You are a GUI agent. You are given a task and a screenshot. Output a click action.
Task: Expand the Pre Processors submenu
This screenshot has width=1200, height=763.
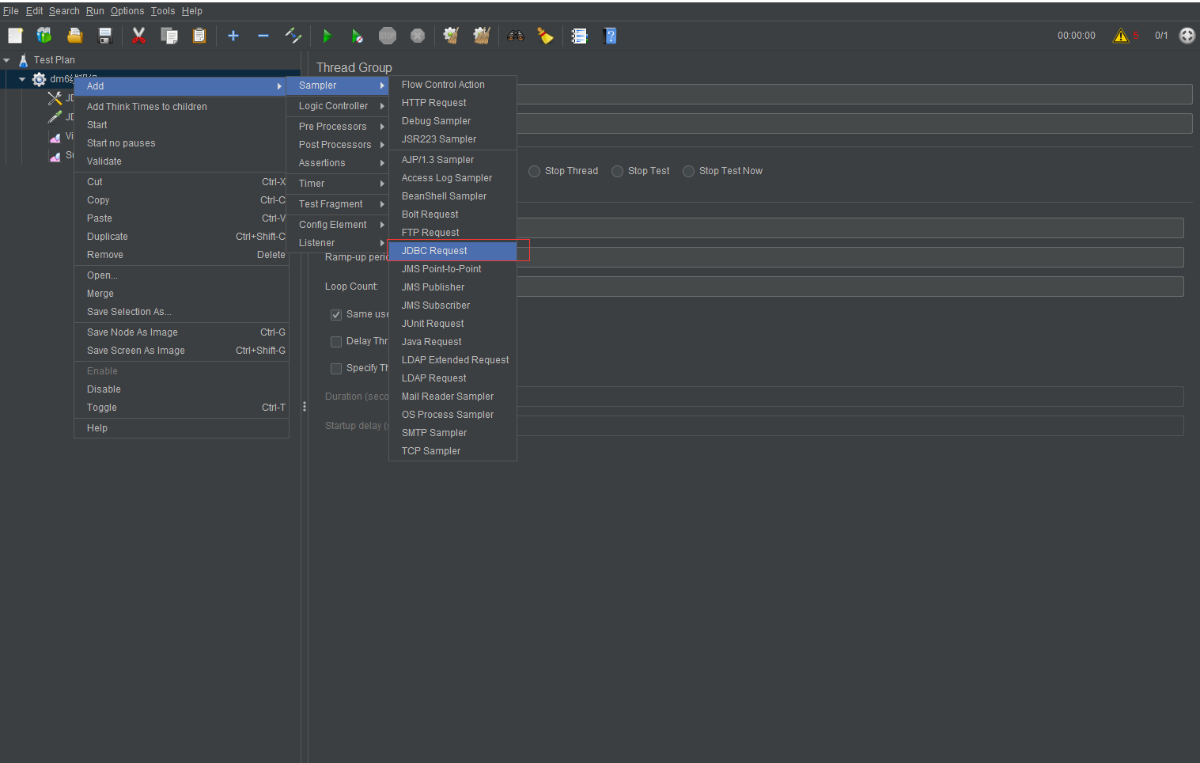[x=338, y=127]
